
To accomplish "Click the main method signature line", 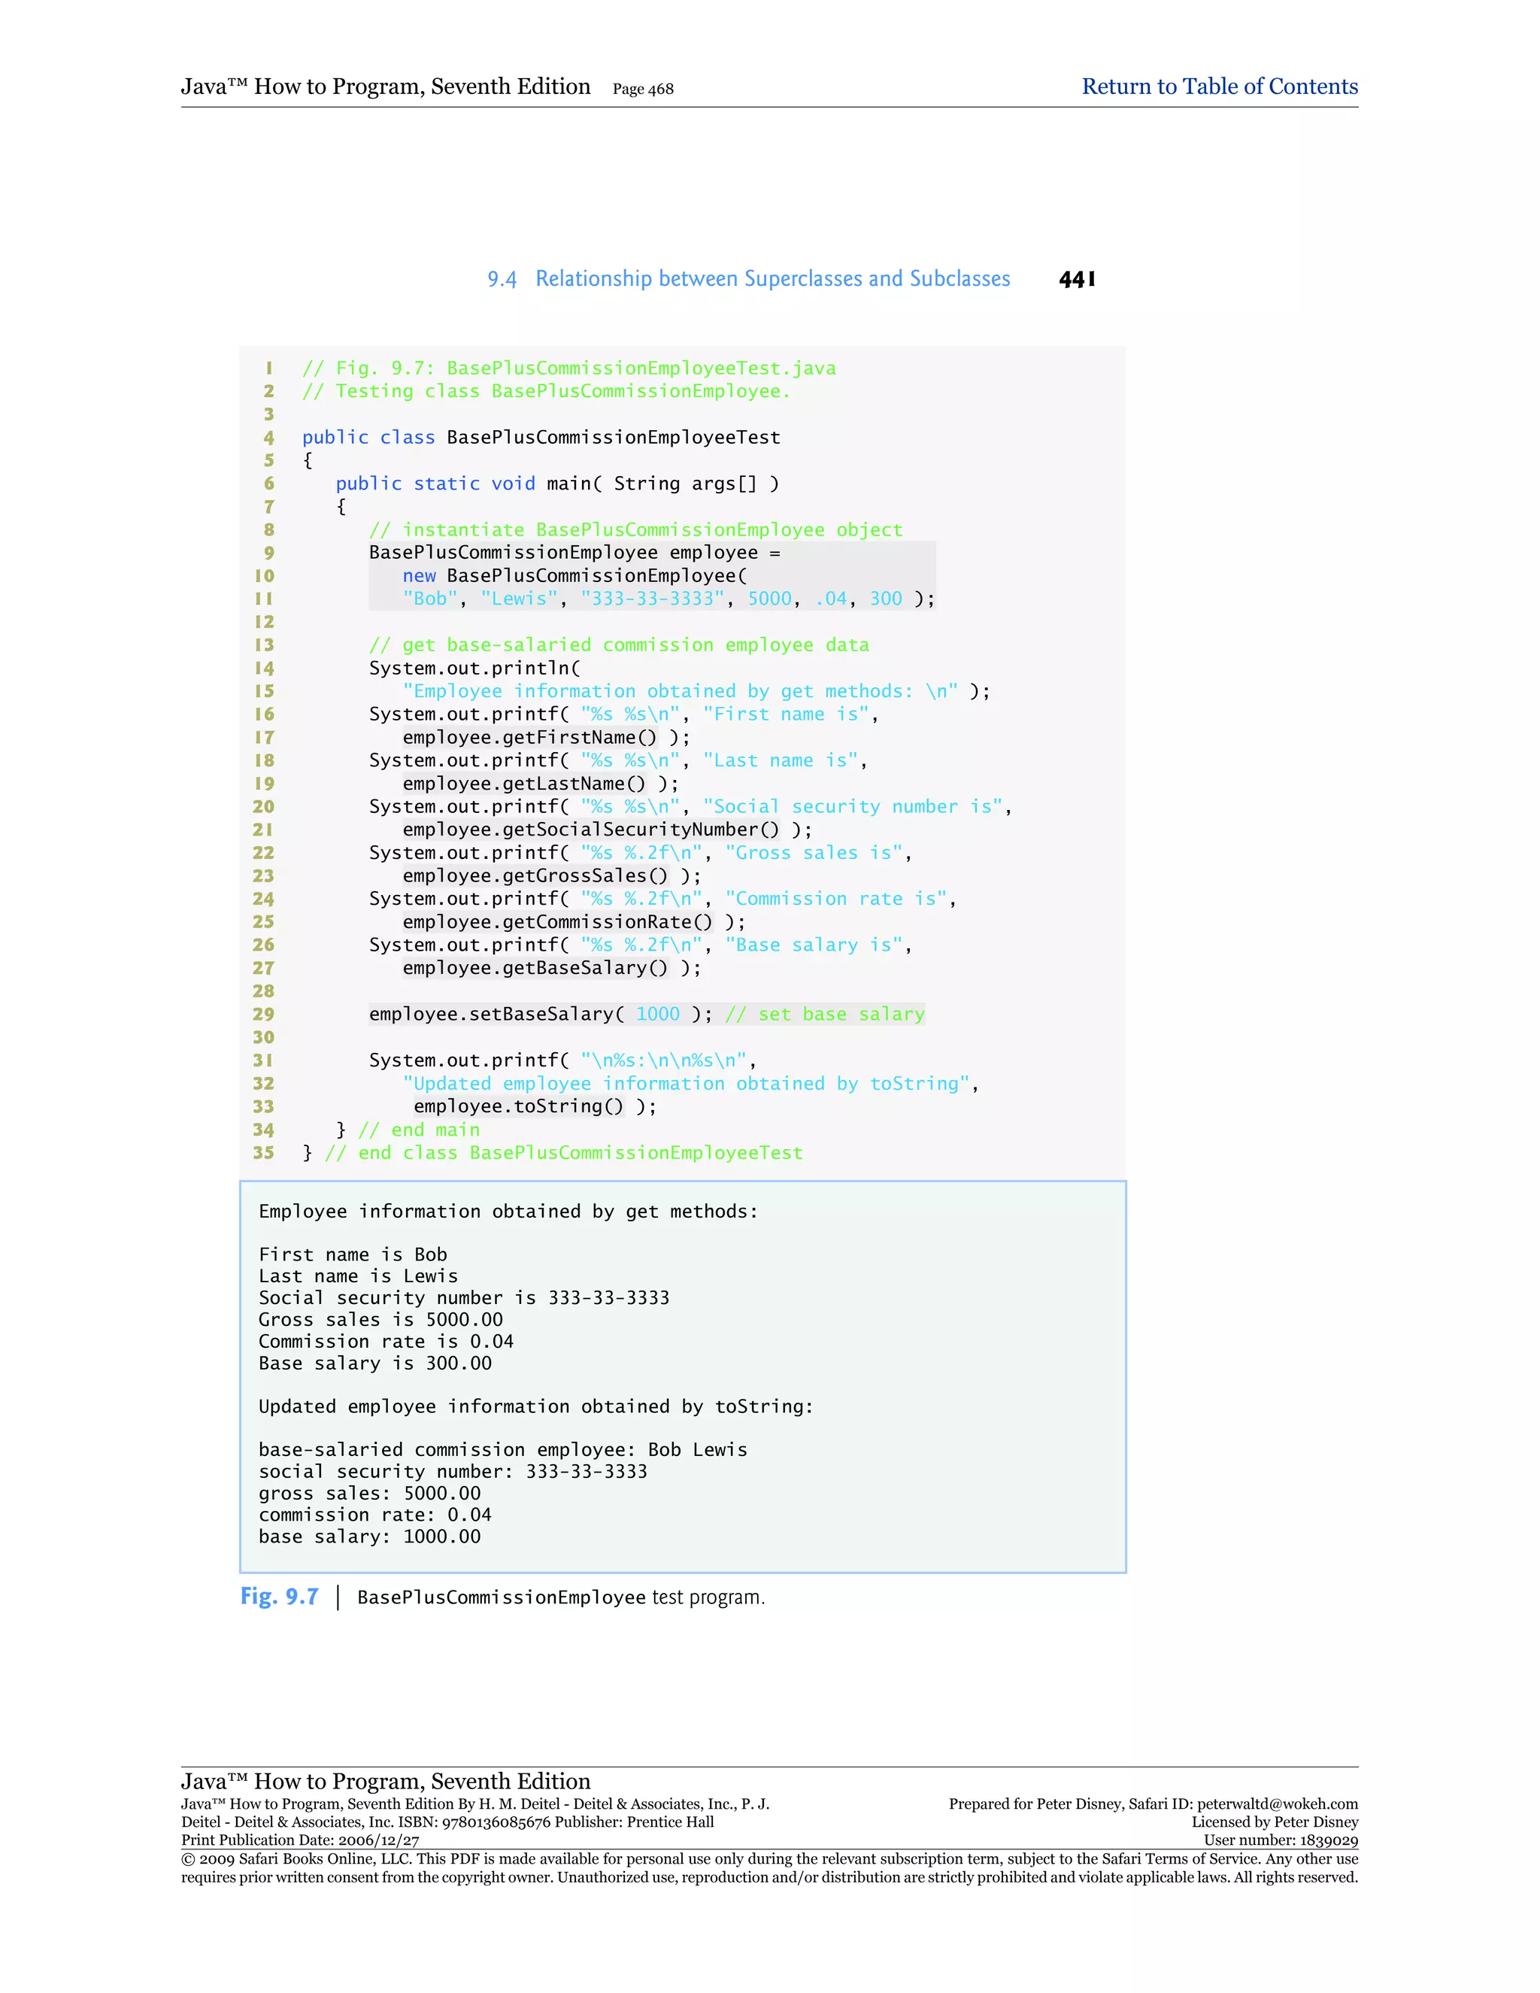I will coord(556,484).
